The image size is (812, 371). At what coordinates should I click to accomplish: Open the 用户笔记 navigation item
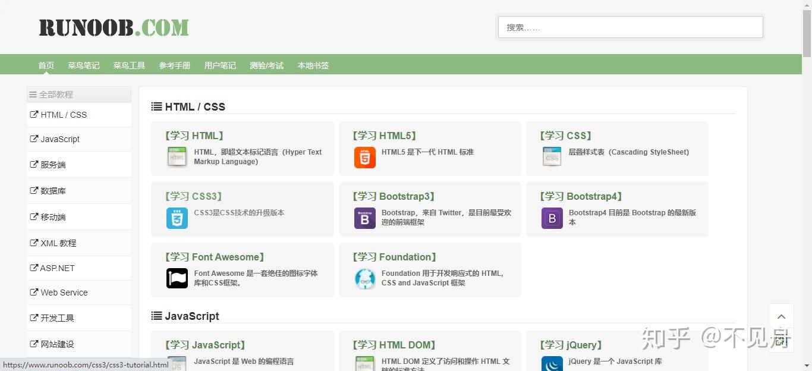click(220, 65)
